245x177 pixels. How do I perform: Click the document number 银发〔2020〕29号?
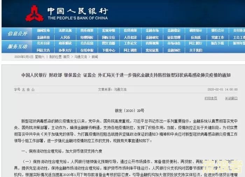click(129, 111)
